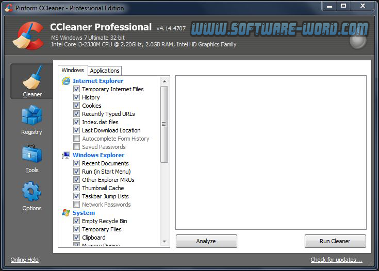Click the Cleaner label in sidebar
Viewport: 379px width, 271px height.
point(32,94)
